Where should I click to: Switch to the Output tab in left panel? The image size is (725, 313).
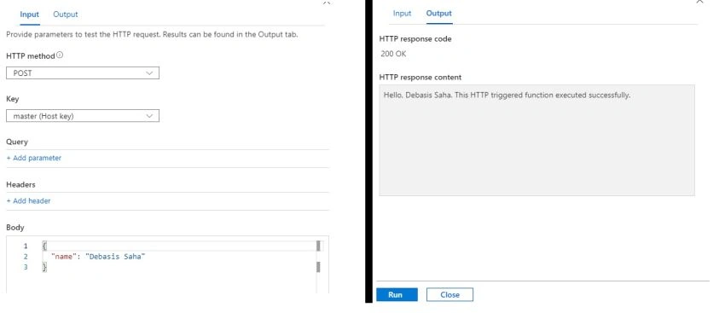coord(65,14)
